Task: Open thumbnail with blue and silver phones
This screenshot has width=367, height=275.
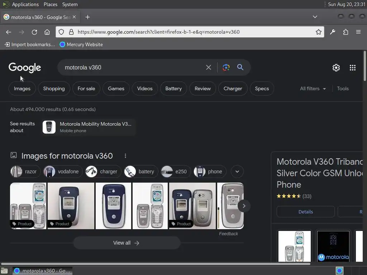Action: pos(192,206)
